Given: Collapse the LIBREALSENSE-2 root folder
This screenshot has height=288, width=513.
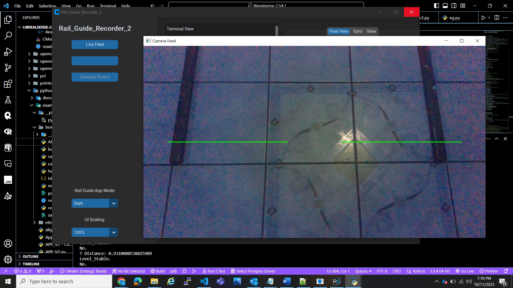Looking at the screenshot, I should pos(35,27).
